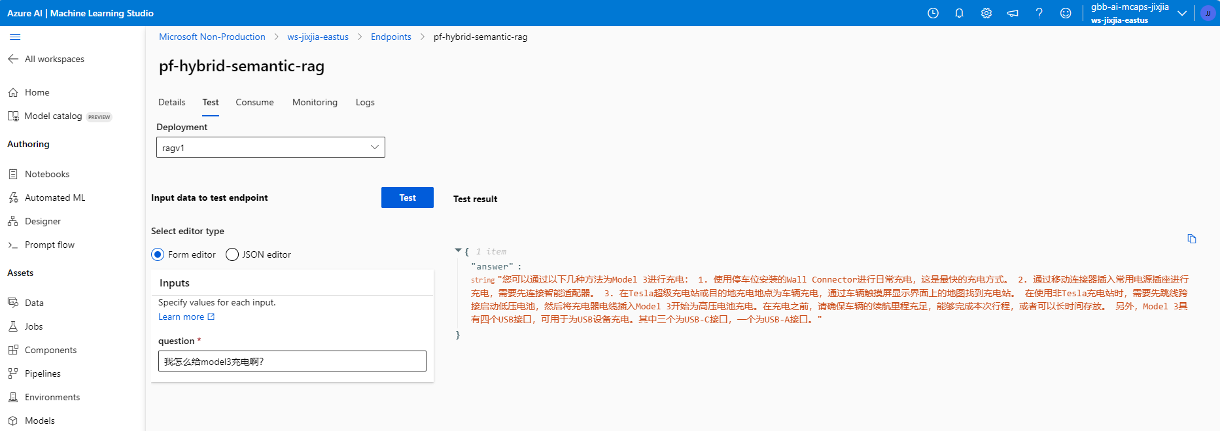
Task: Go to Endpoints breadcrumb
Action: click(391, 37)
